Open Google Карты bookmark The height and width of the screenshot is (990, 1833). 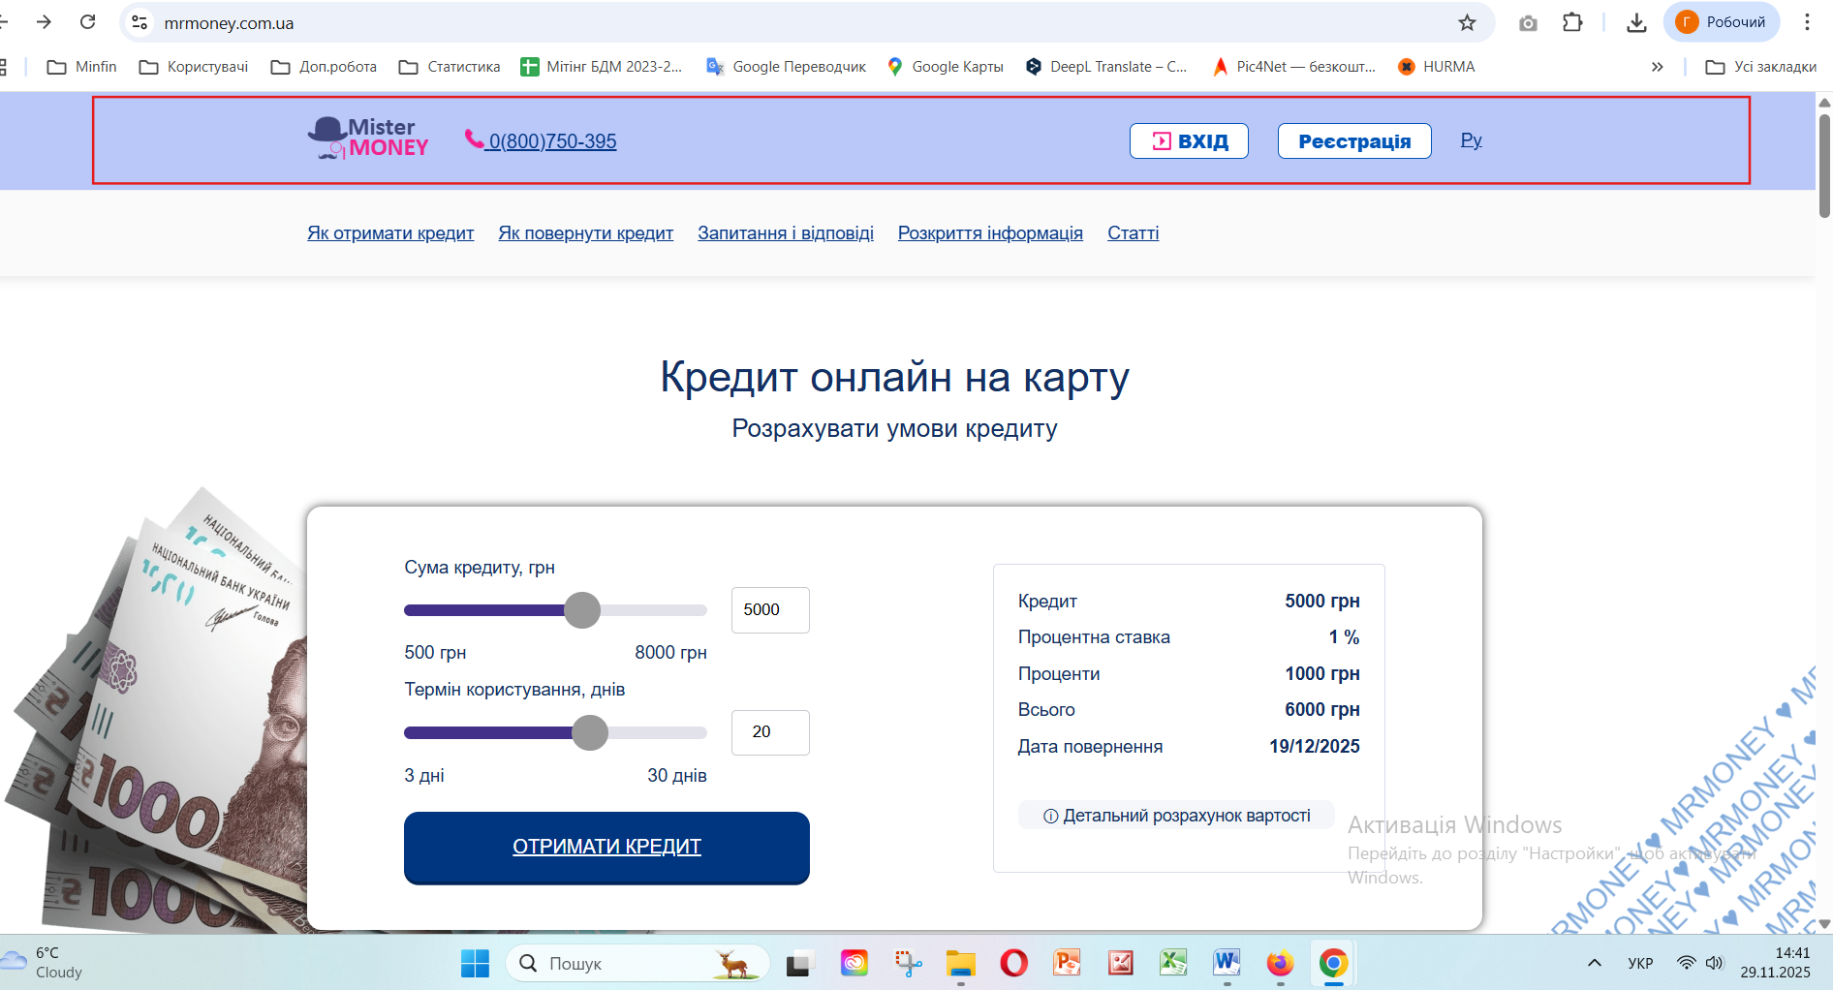point(946,67)
